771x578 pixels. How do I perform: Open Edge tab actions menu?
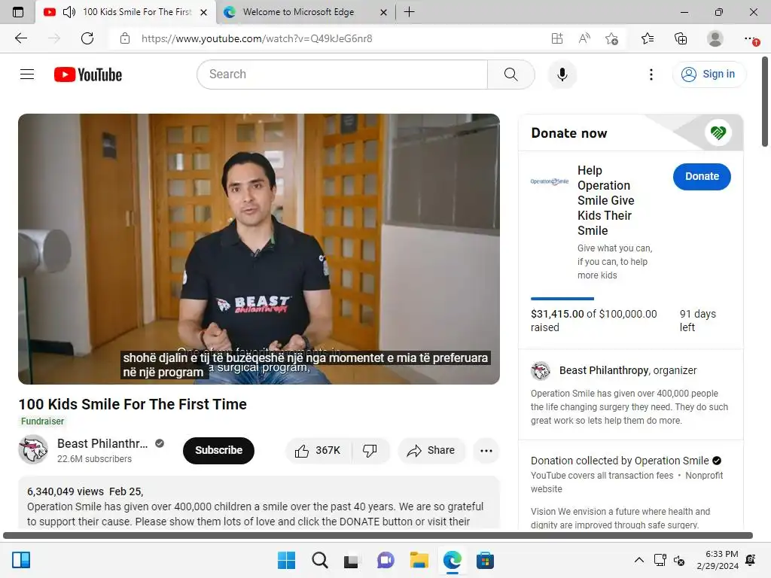tap(18, 12)
